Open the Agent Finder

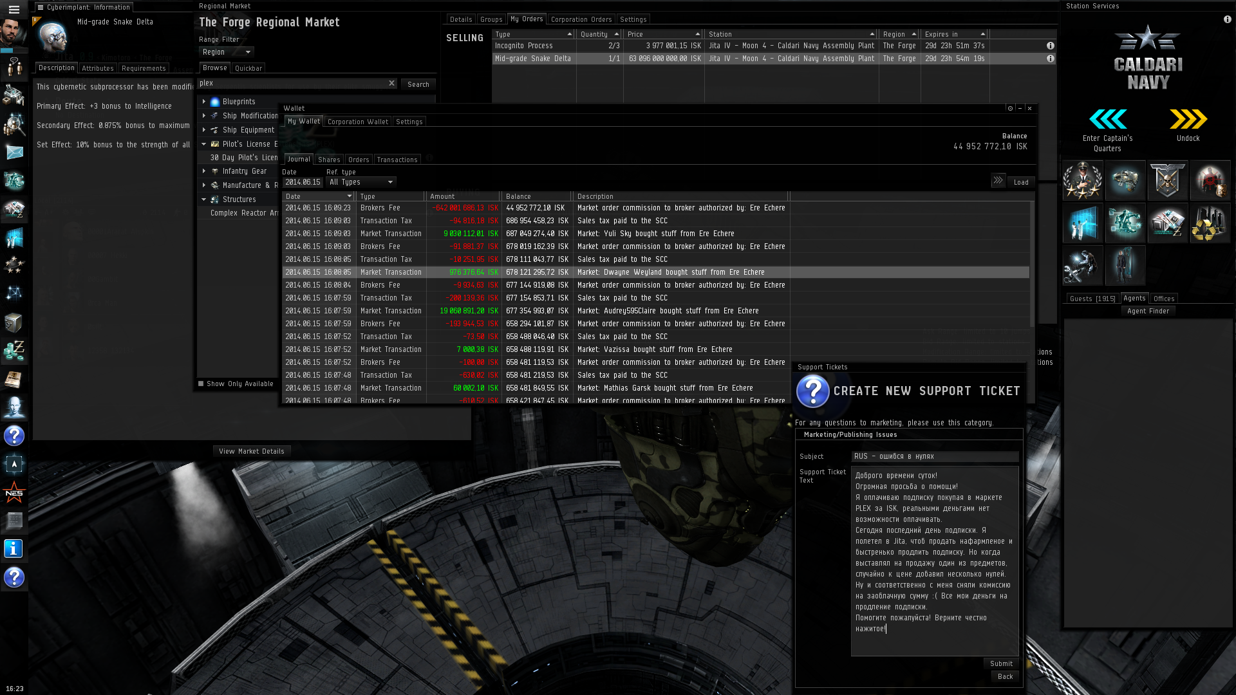tap(1148, 311)
